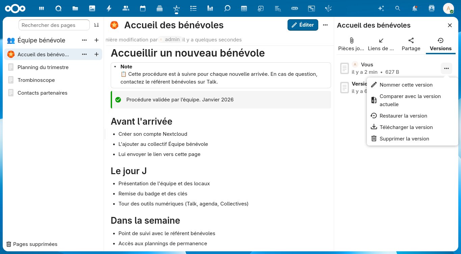This screenshot has height=254, width=461.
Task: Open the Deck stacked cards icon
Action: 160,8
